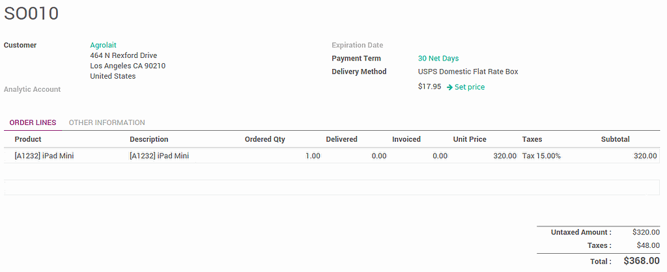Image resolution: width=667 pixels, height=272 pixels.
Task: Switch to the Other Information tab
Action: pyautogui.click(x=107, y=122)
